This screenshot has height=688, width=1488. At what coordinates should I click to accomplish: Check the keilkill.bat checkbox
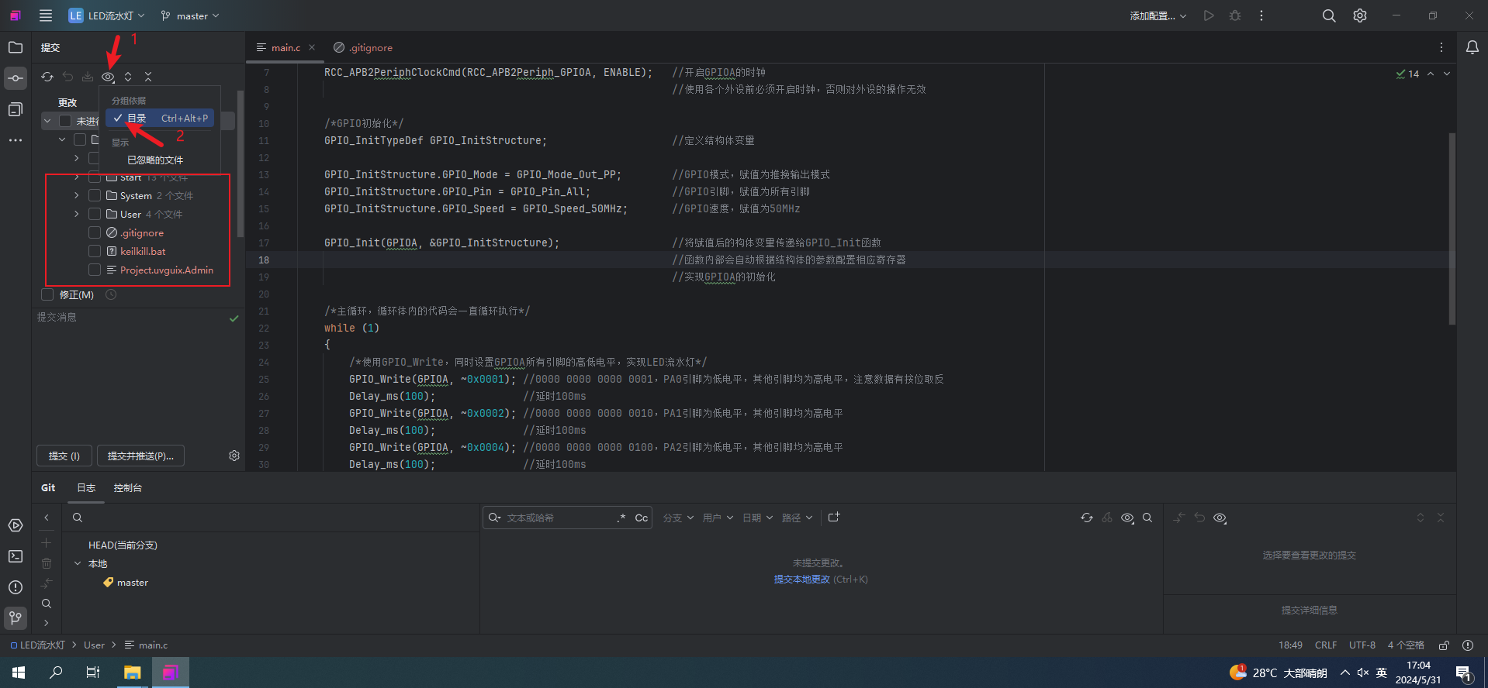tap(95, 251)
